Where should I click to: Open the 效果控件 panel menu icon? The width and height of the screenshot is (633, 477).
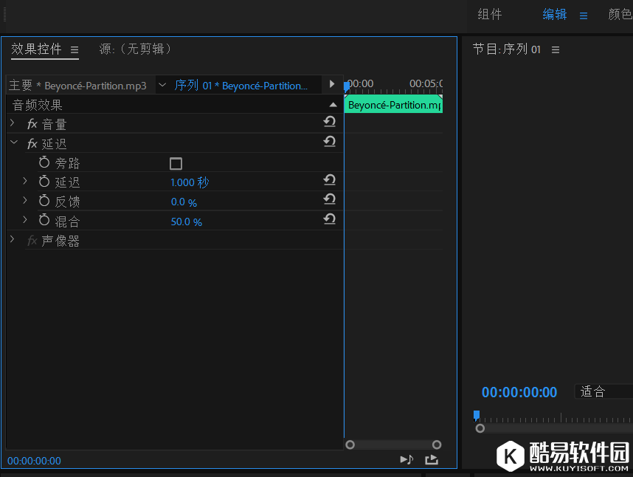click(75, 49)
